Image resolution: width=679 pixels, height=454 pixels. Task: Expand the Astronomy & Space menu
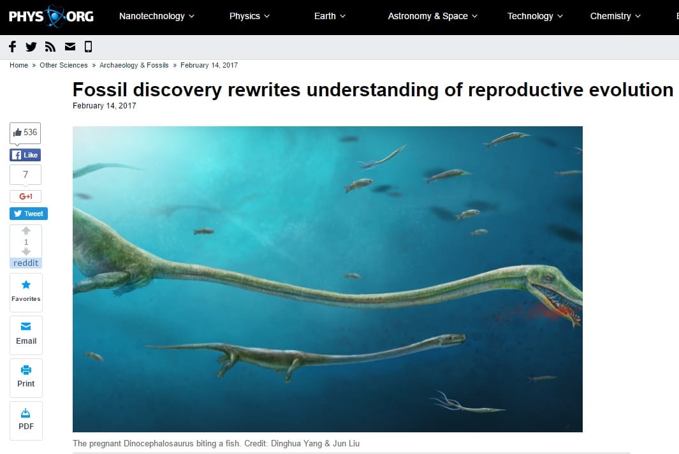tap(433, 17)
